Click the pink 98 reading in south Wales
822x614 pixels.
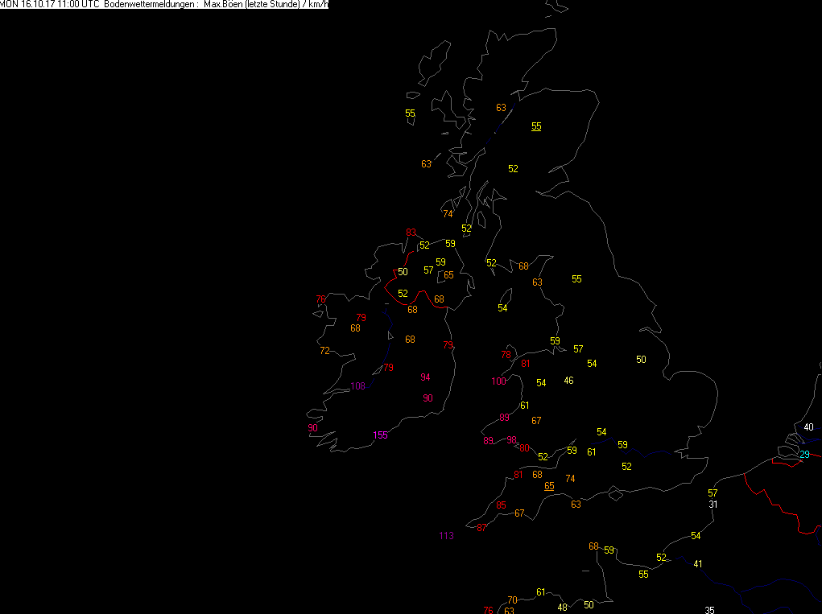coord(512,439)
